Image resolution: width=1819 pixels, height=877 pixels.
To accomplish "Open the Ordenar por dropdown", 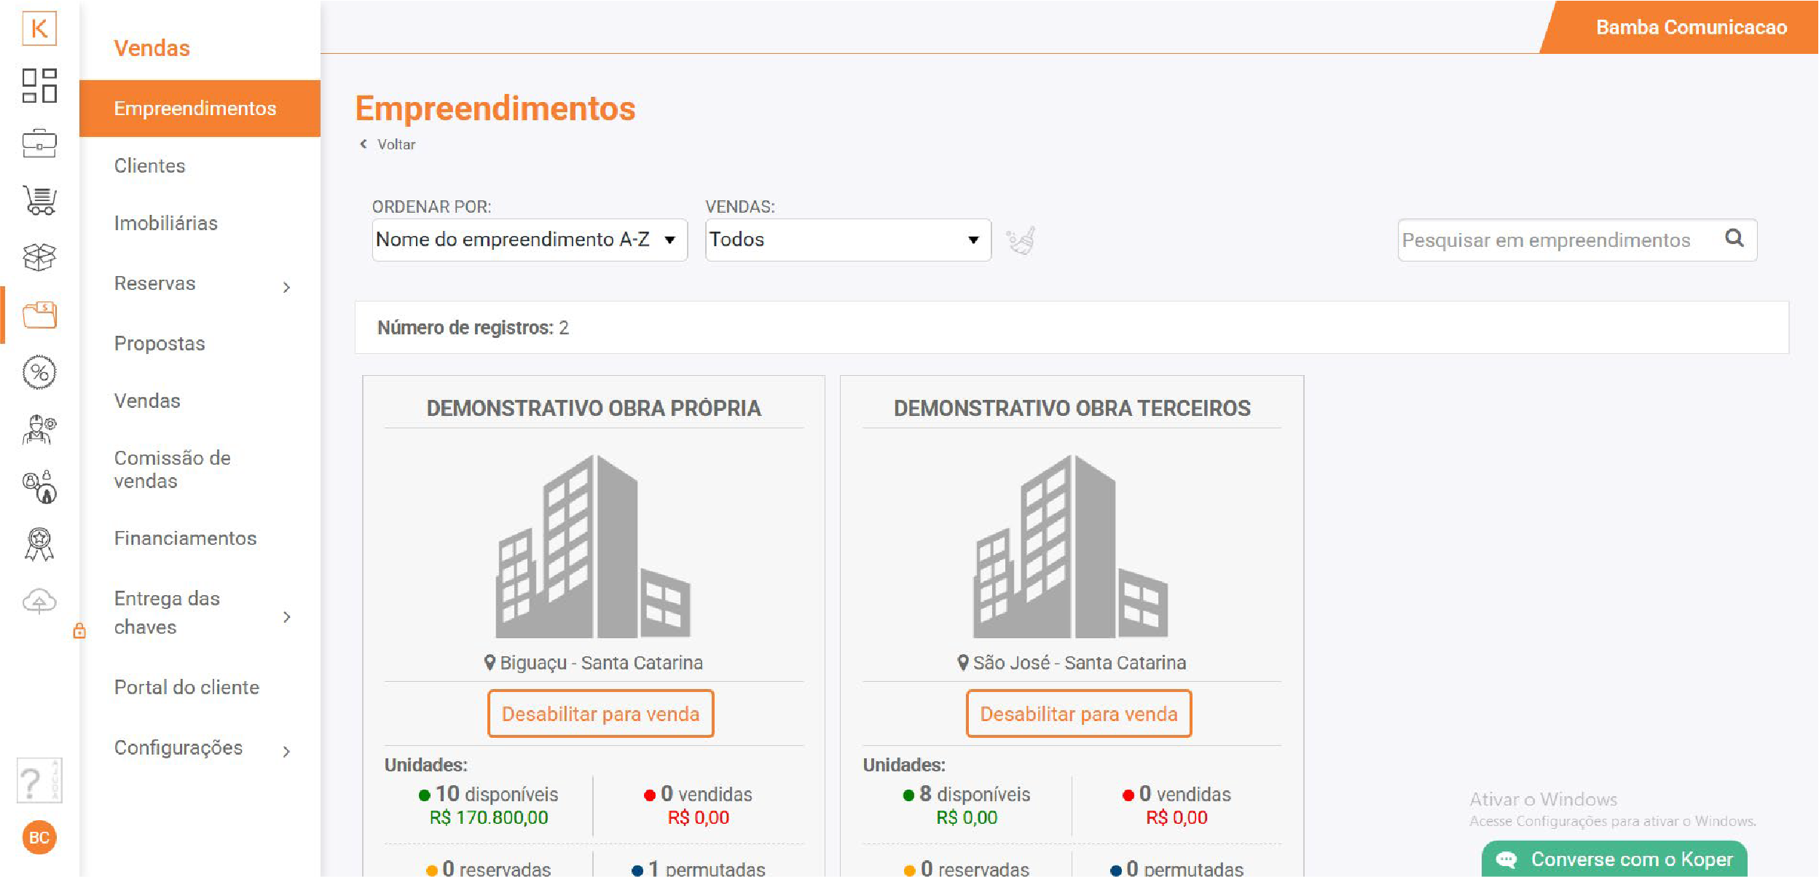I will click(530, 240).
